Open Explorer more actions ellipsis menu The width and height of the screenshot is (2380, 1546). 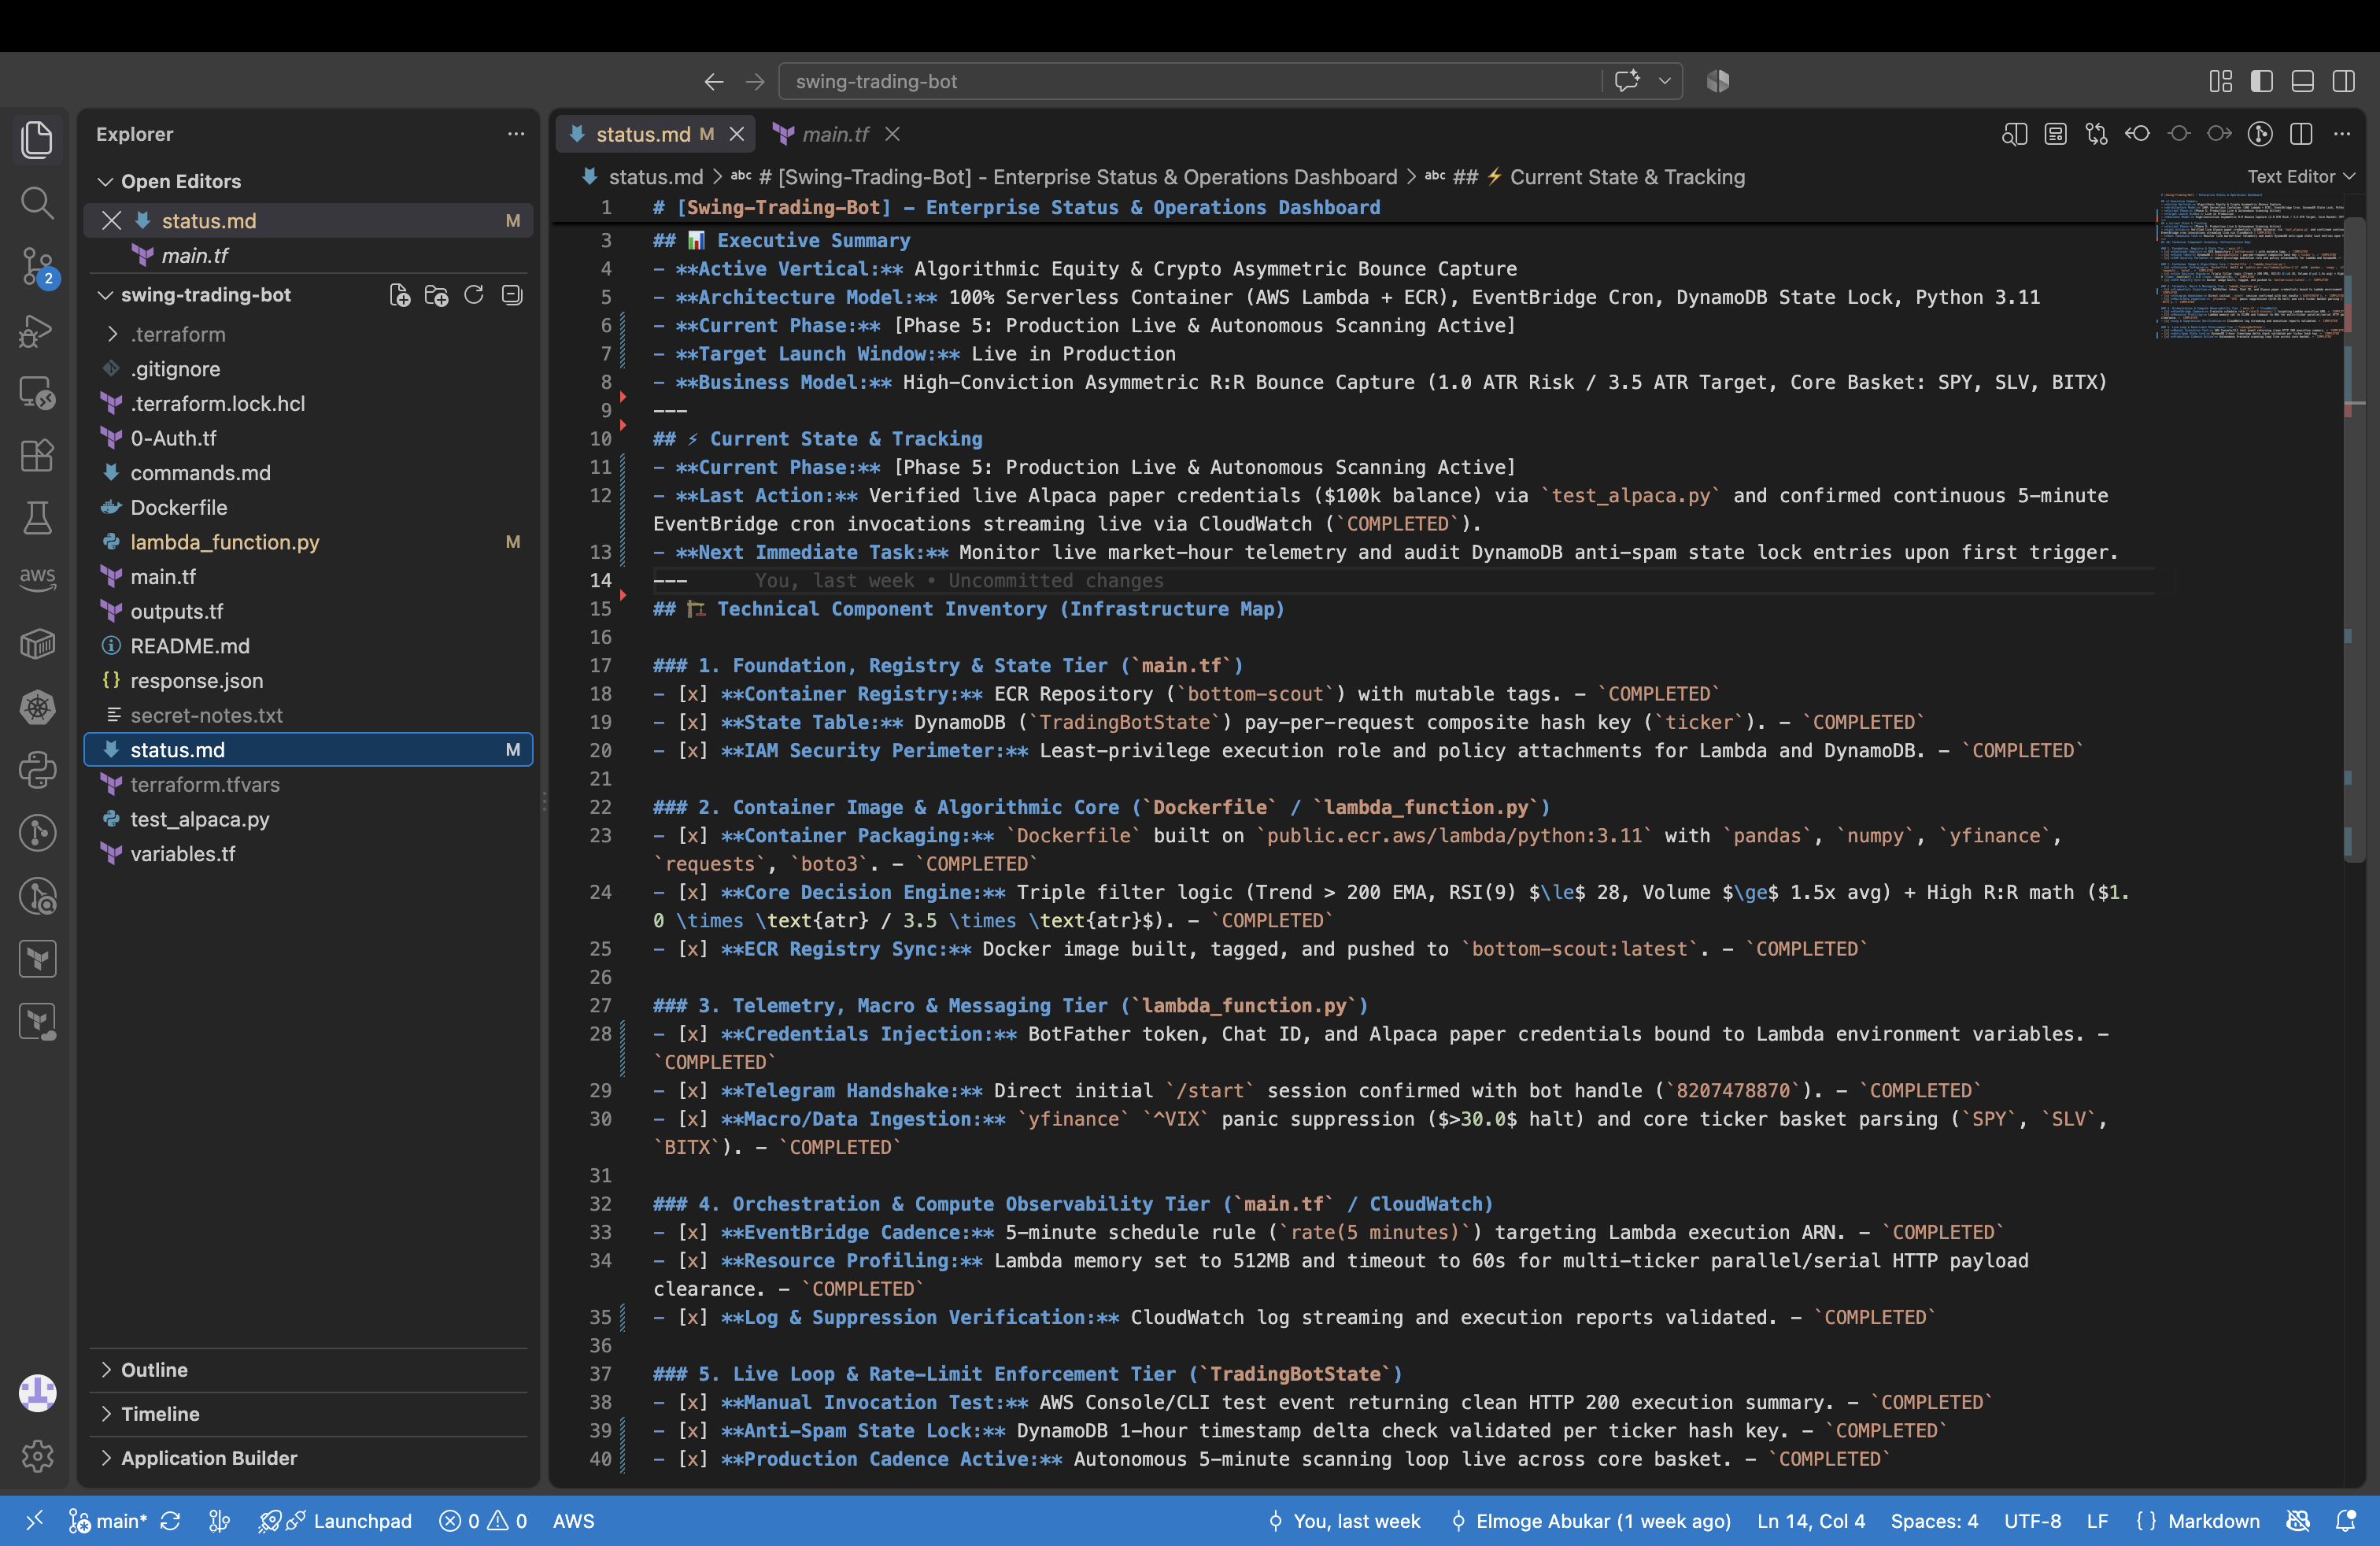pyautogui.click(x=515, y=134)
